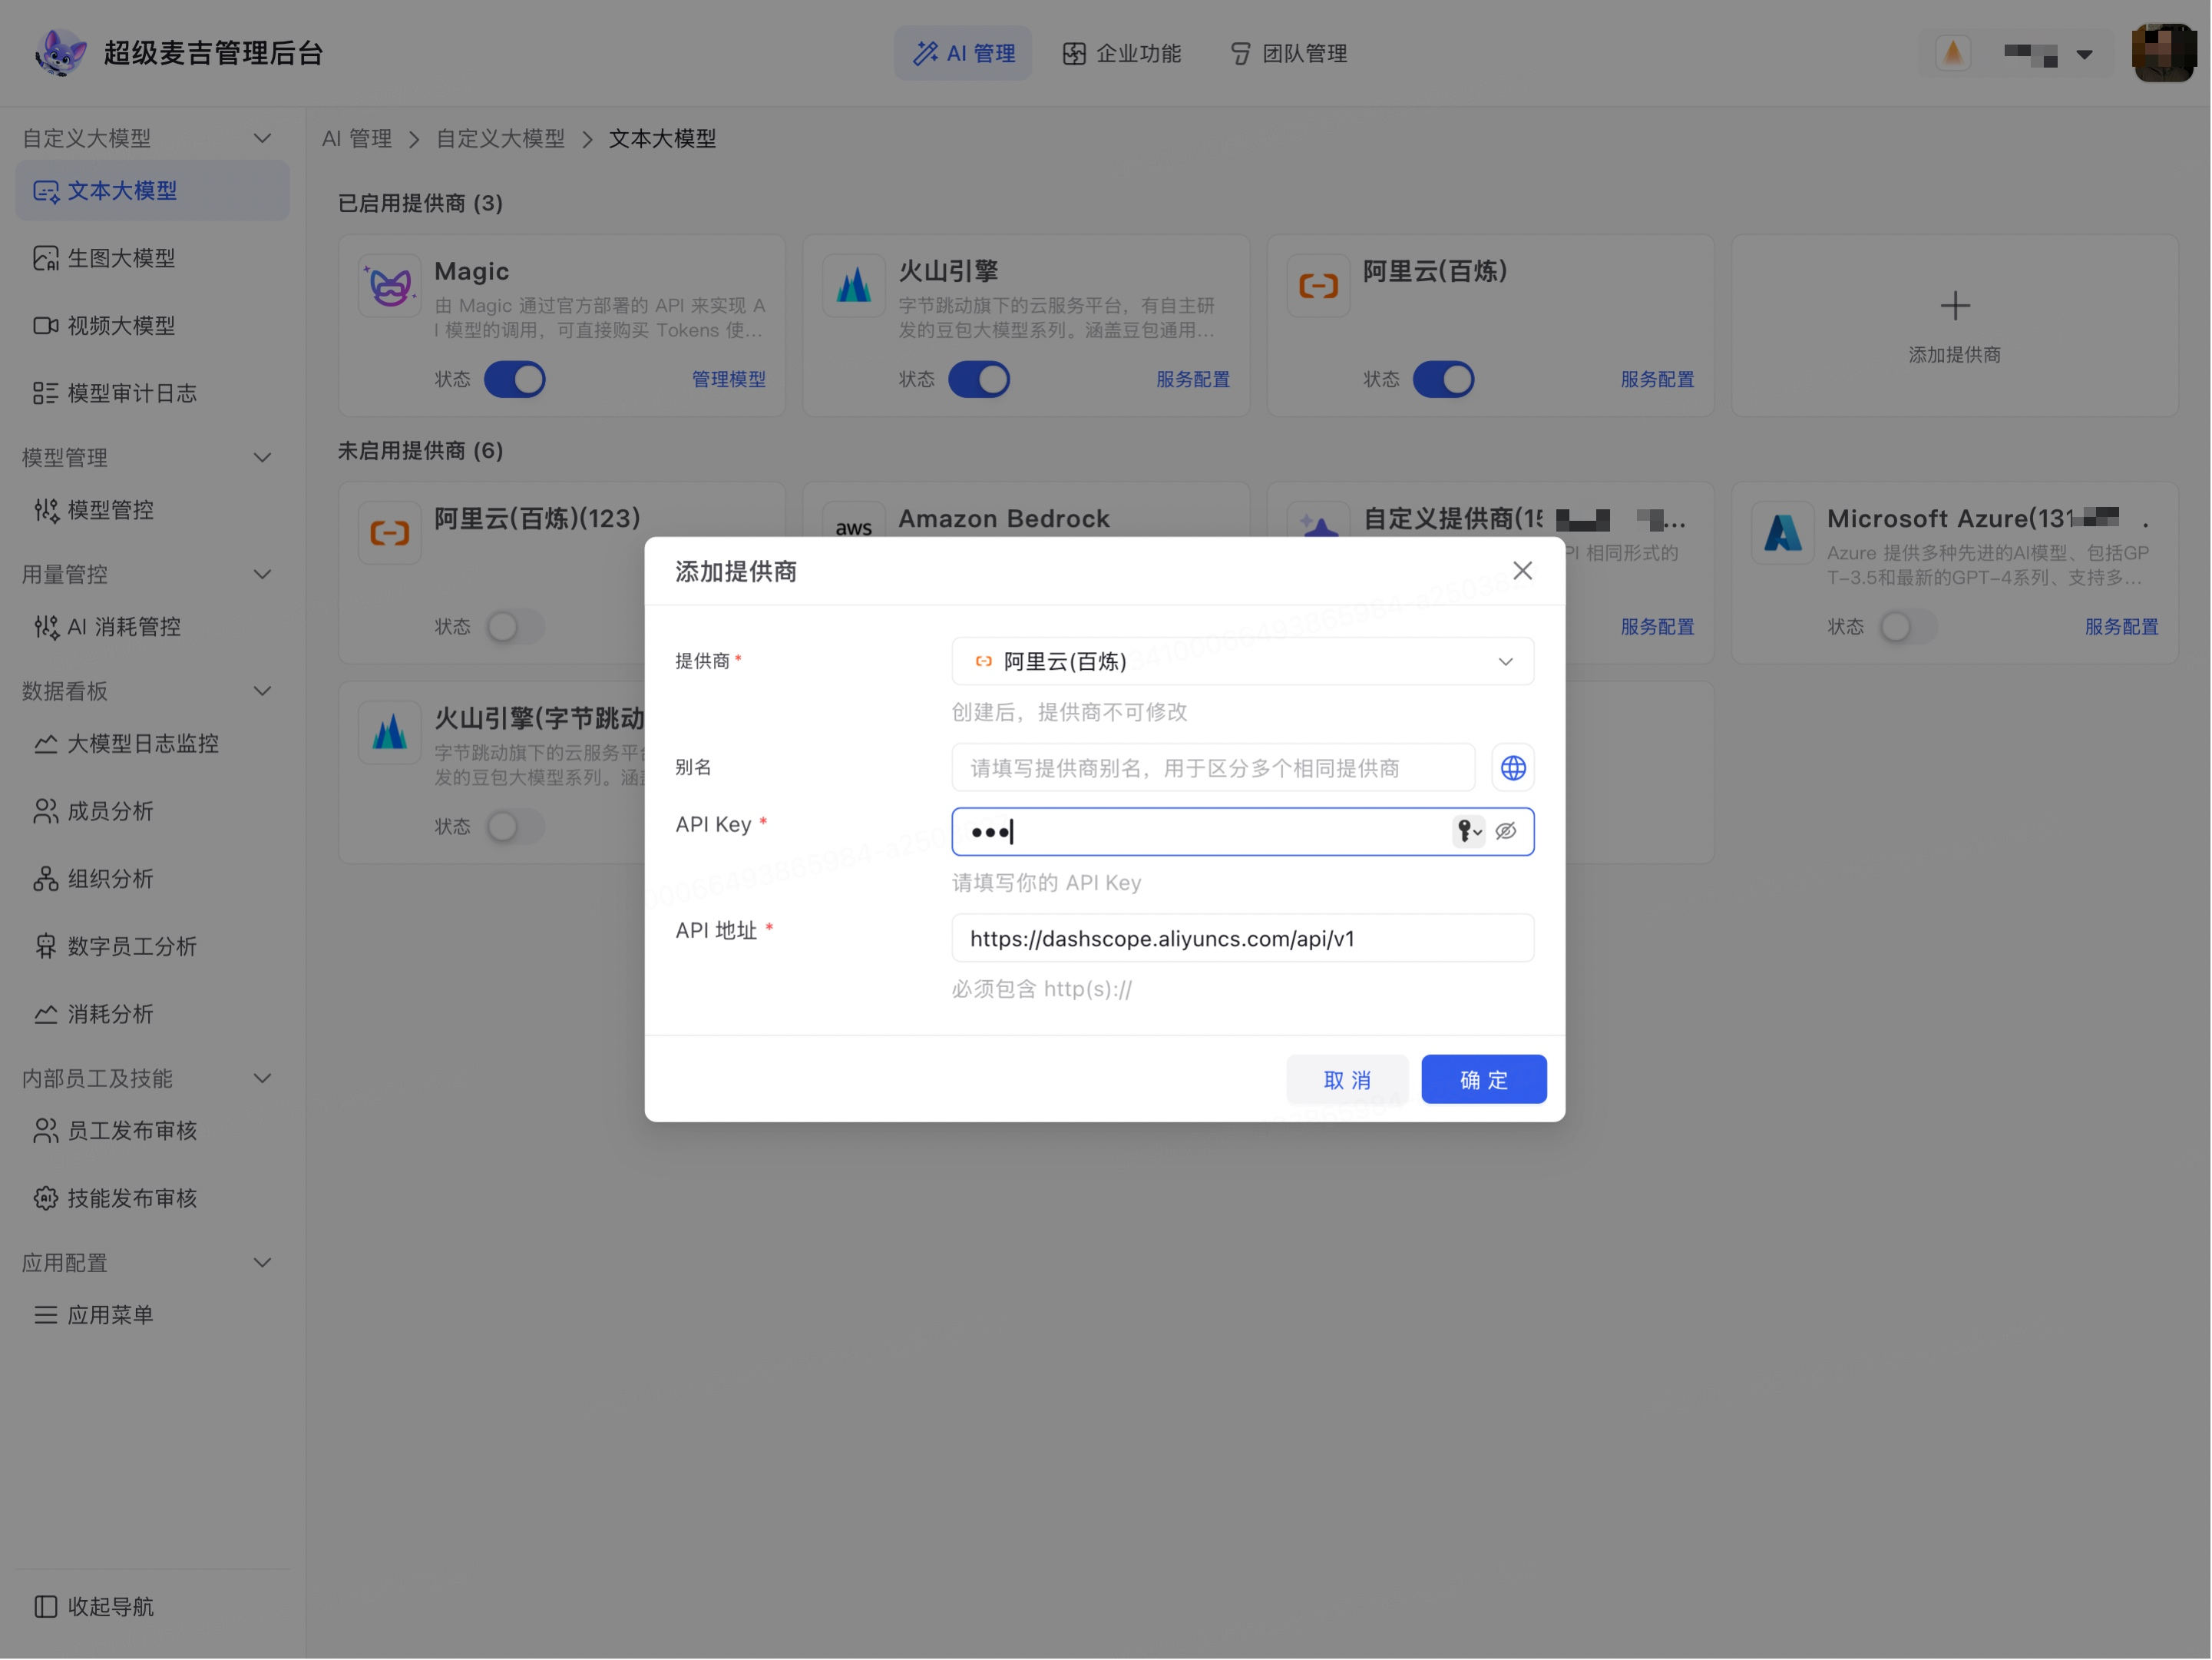The height and width of the screenshot is (1660, 2212).
Task: Switch to the AI 管理 top tab
Action: 963,53
